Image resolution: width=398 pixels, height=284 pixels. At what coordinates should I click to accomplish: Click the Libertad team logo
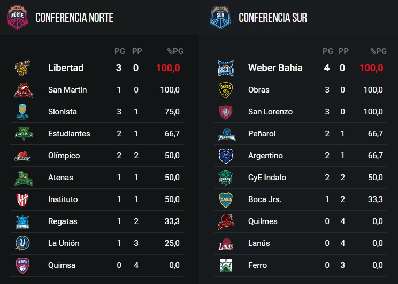(22, 68)
